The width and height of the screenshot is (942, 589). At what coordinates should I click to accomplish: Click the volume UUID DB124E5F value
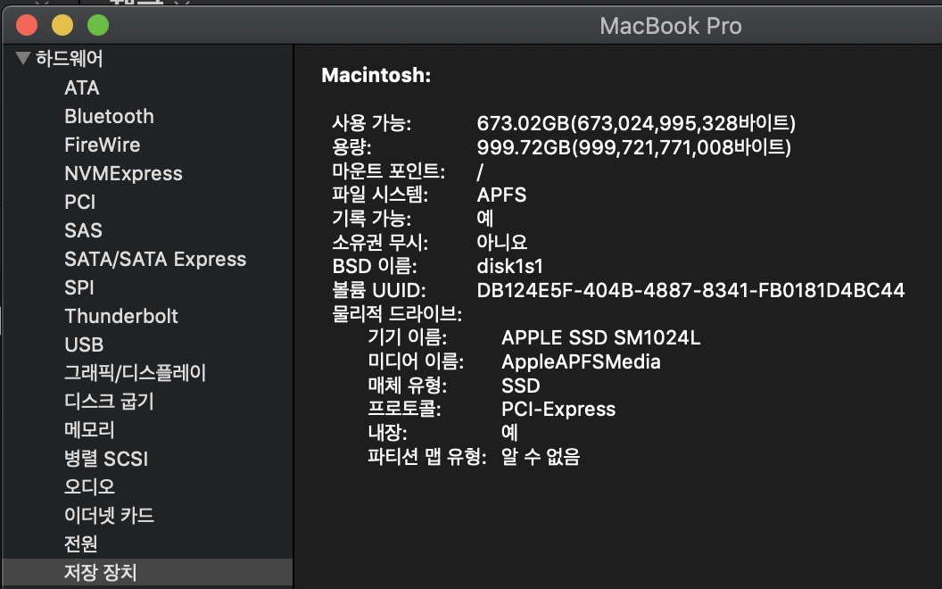coord(690,290)
